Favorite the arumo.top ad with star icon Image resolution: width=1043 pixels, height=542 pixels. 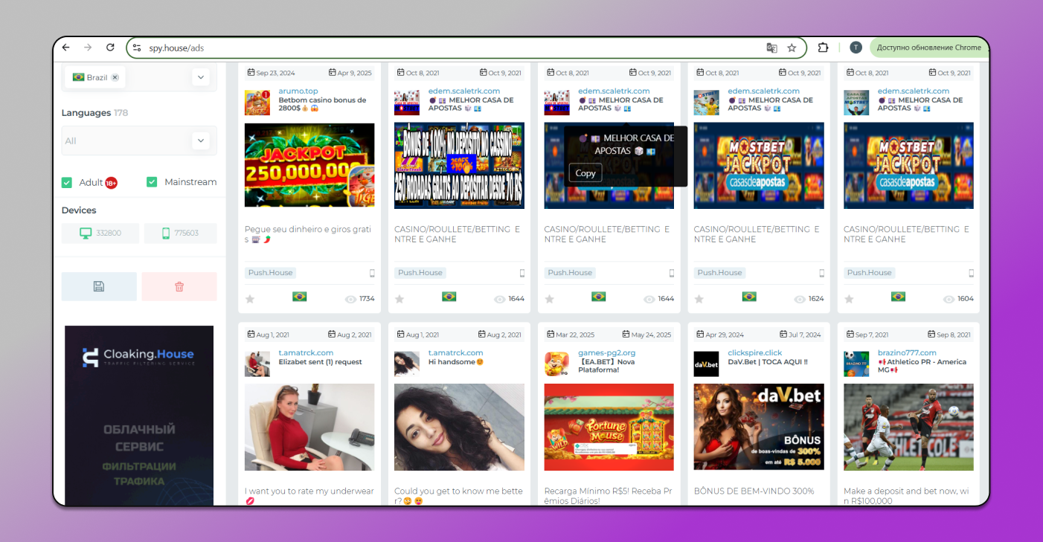click(250, 299)
